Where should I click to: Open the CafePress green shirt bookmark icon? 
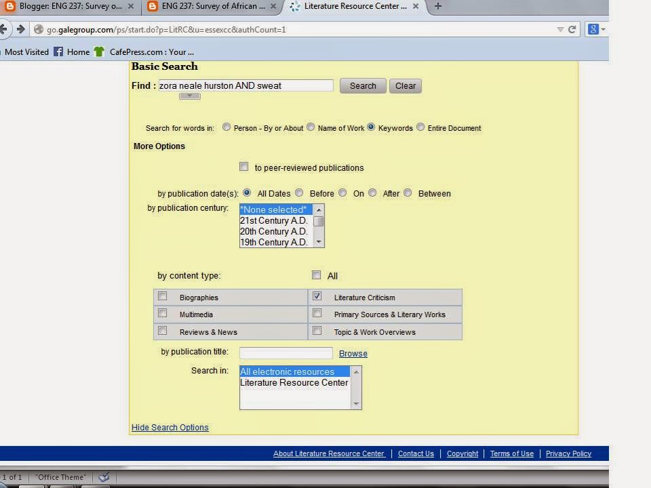pyautogui.click(x=99, y=52)
